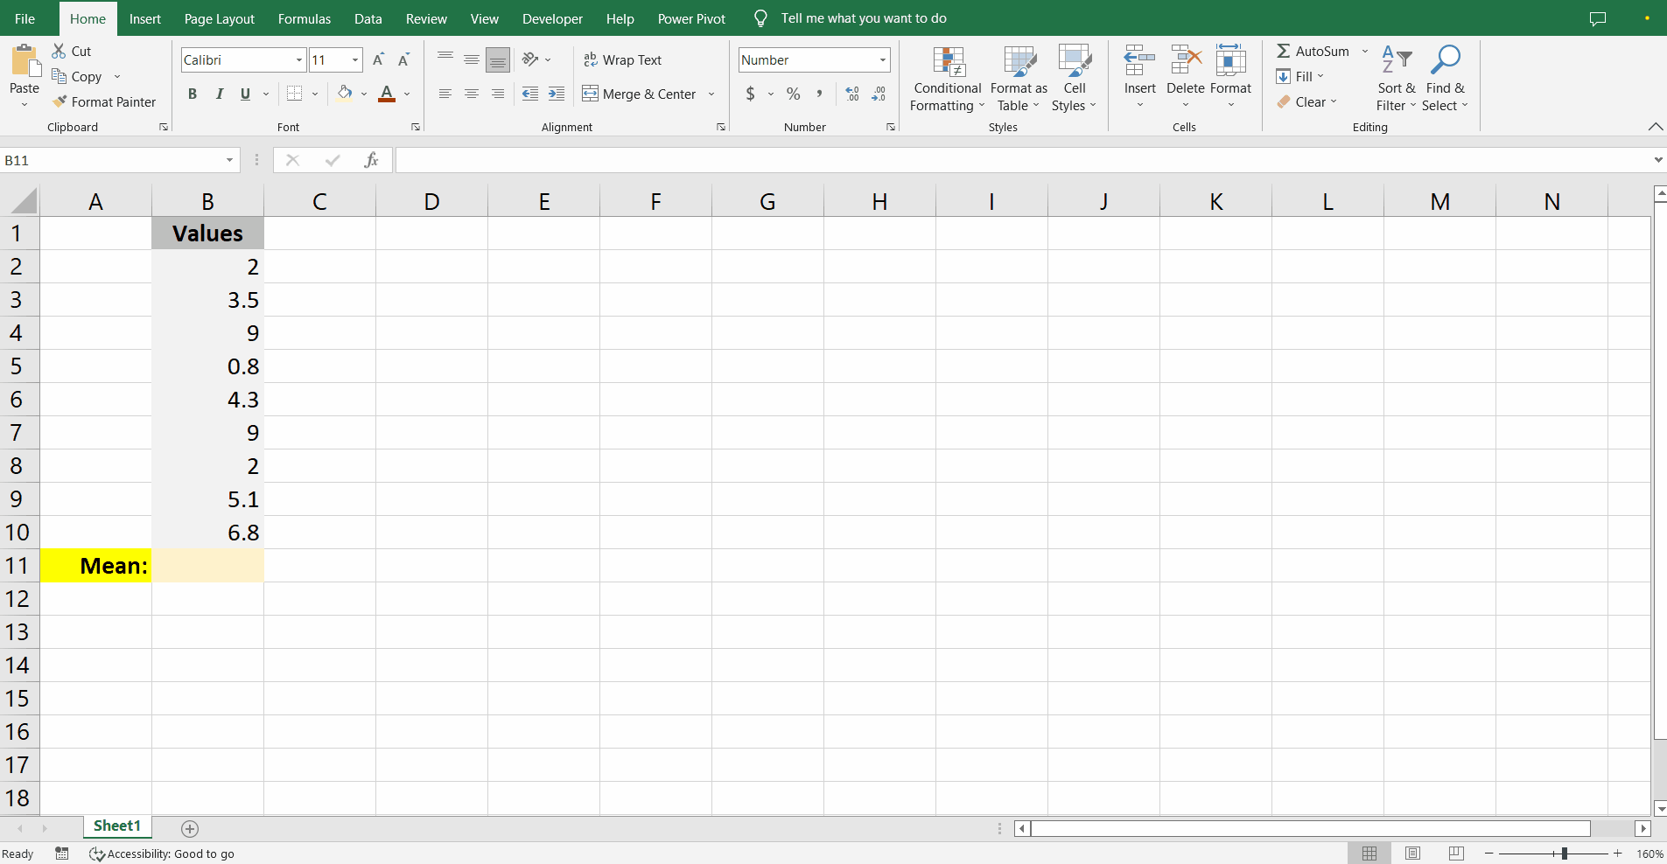Switch to the Formulas ribbon tab
1667x864 pixels.
[304, 18]
